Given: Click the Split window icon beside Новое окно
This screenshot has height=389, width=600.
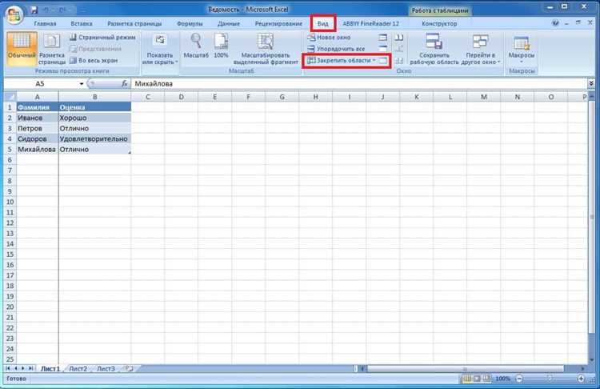Looking at the screenshot, I should (x=382, y=38).
